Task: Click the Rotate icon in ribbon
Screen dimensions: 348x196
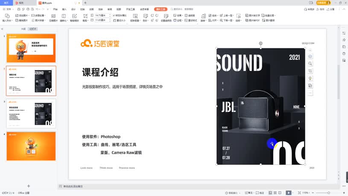Action: point(203,16)
